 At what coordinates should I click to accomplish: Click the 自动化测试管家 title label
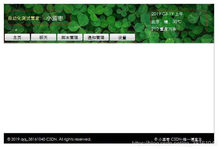25,18
